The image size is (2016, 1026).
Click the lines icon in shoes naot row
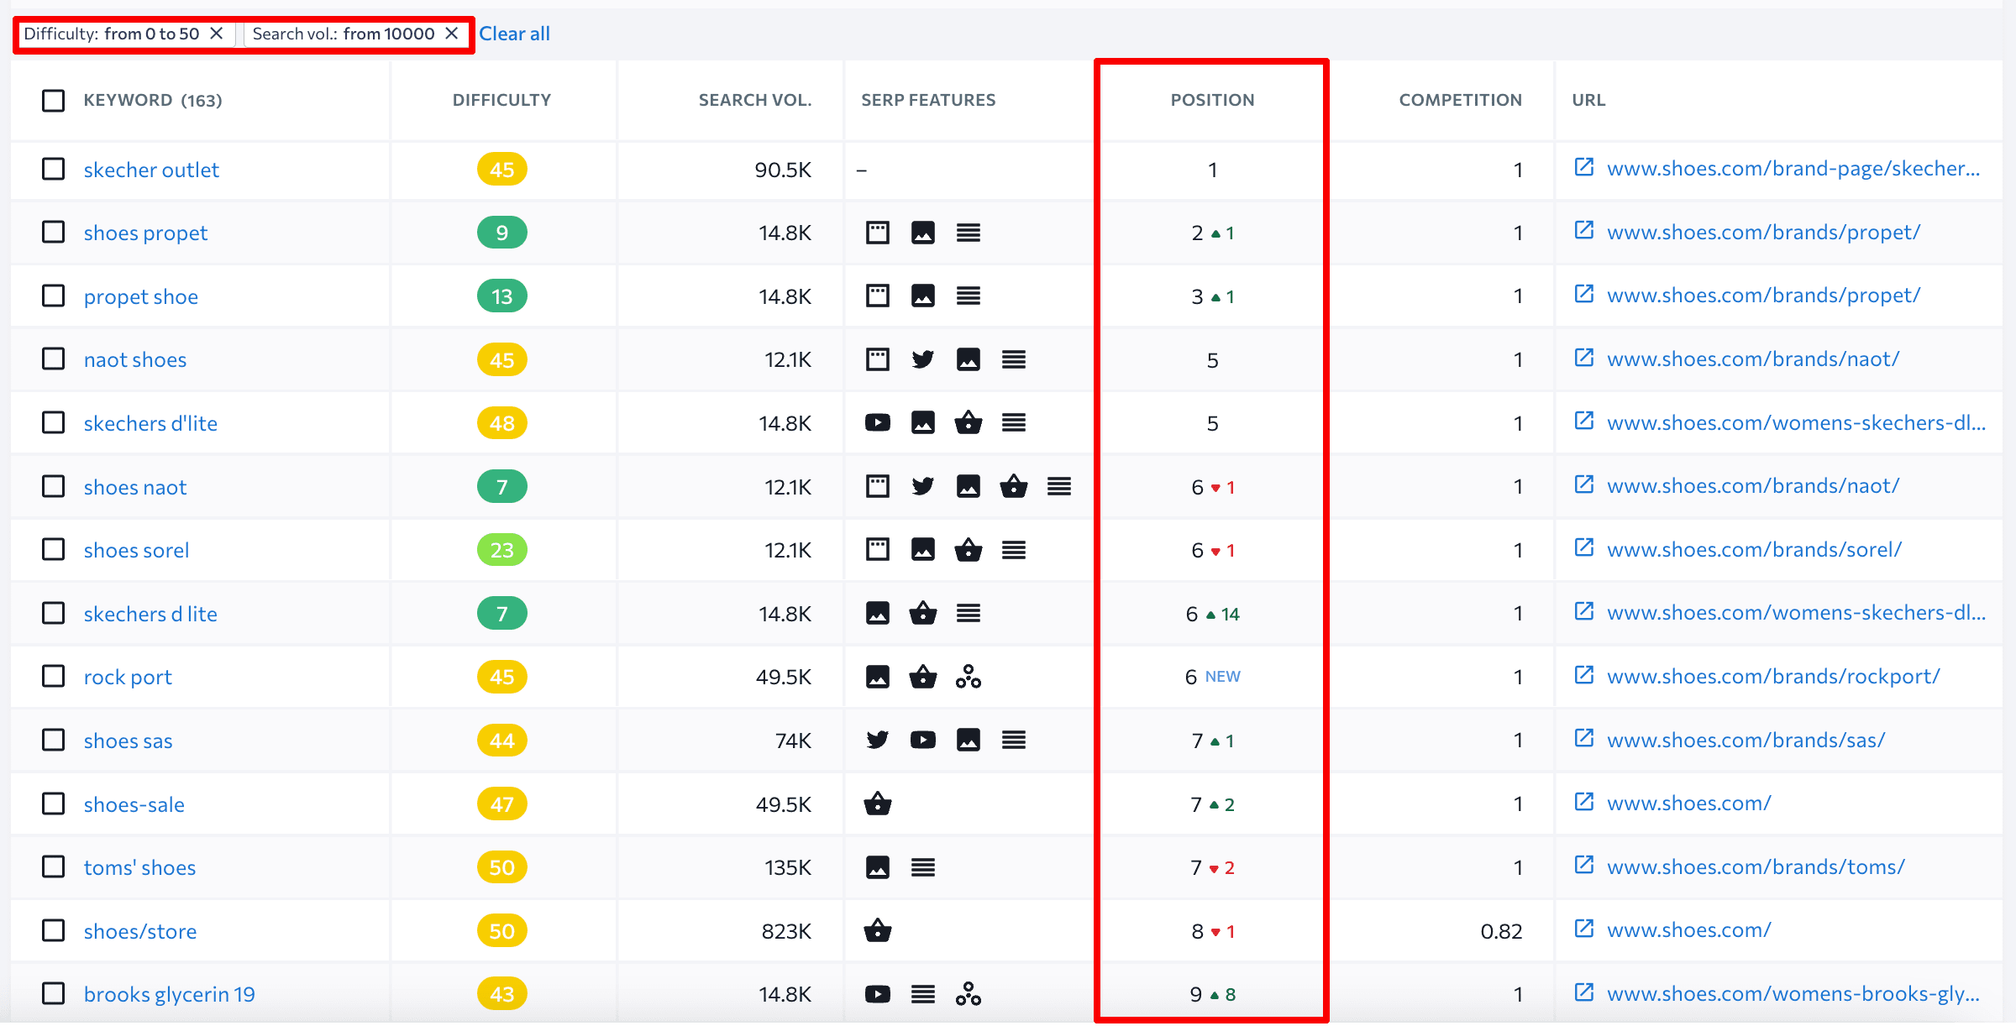[x=1059, y=486]
